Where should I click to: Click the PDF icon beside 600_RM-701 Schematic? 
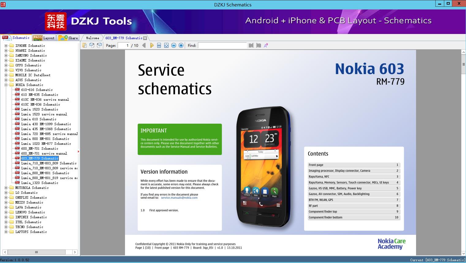point(17,148)
